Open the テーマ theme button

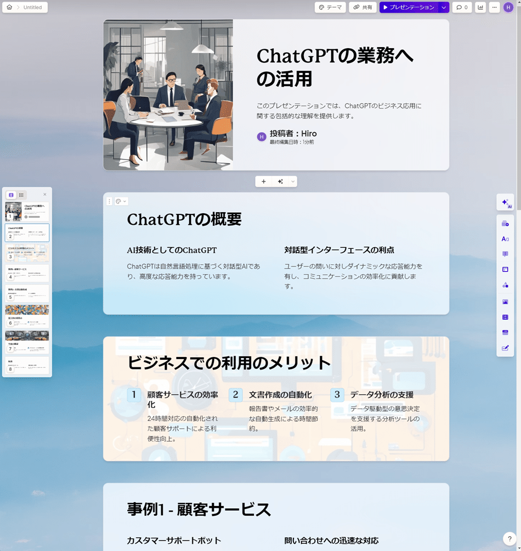click(x=330, y=7)
